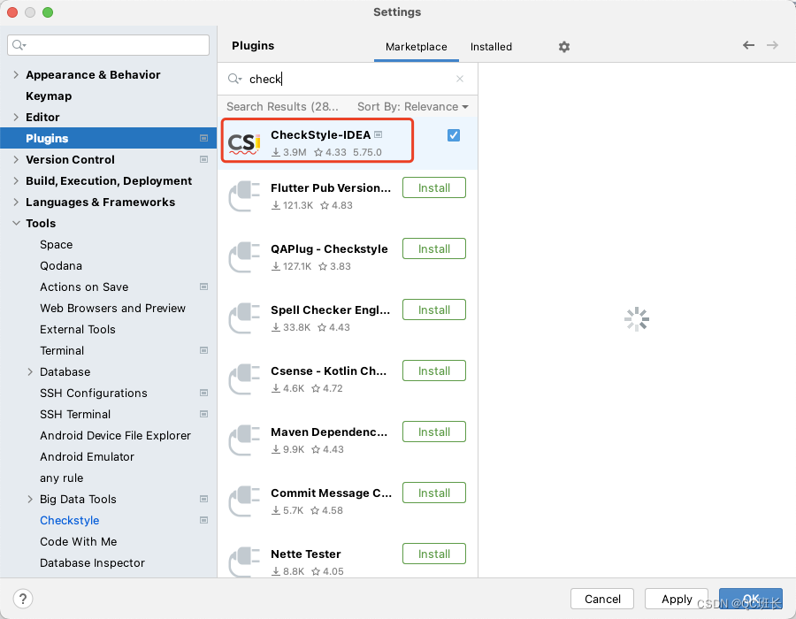Open Qodana settings

(x=61, y=266)
